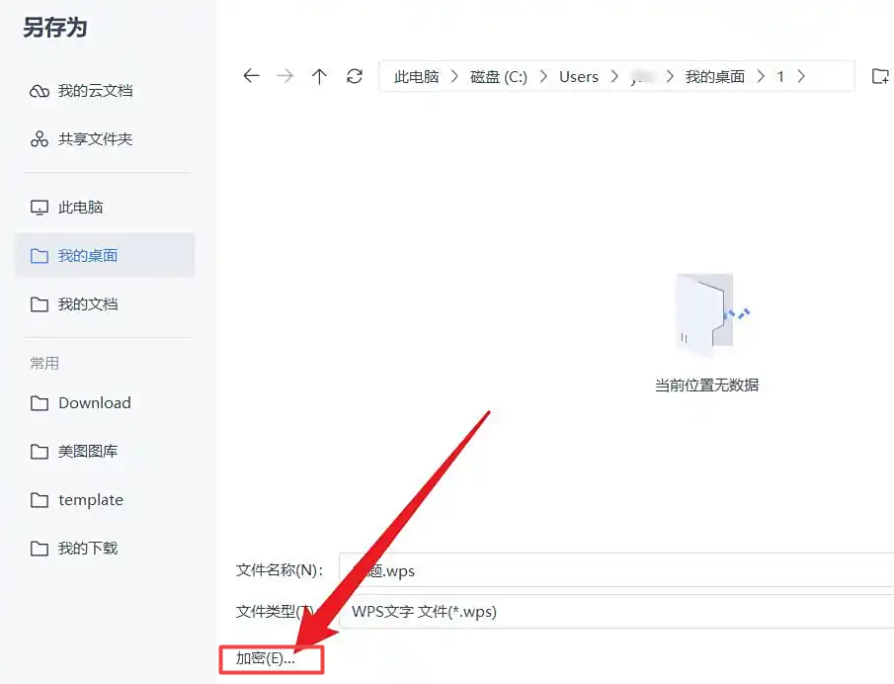Image resolution: width=894 pixels, height=684 pixels.
Task: Expand the chevron after 此电脑 in path
Action: (x=455, y=76)
